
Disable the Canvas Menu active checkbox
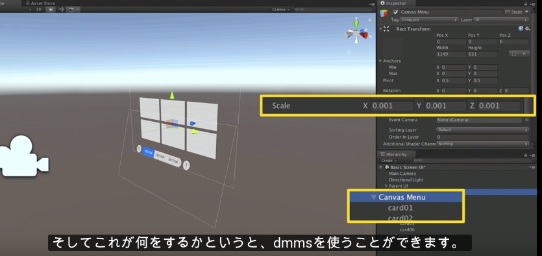[395, 12]
